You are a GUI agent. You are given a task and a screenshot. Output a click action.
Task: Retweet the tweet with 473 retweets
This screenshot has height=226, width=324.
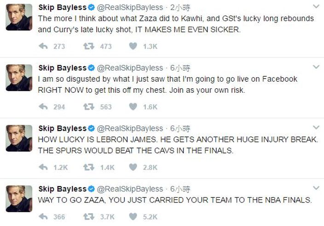[89, 46]
